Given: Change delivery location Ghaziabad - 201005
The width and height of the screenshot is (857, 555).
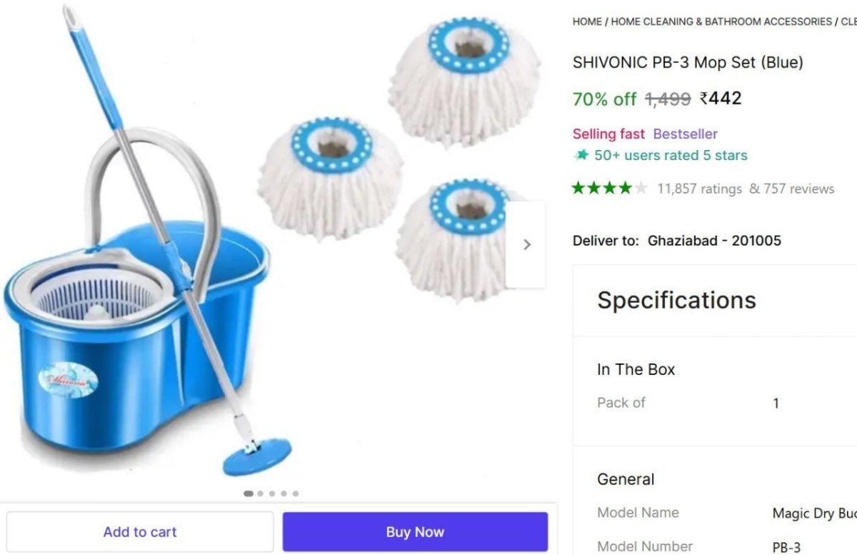Looking at the screenshot, I should tap(714, 241).
